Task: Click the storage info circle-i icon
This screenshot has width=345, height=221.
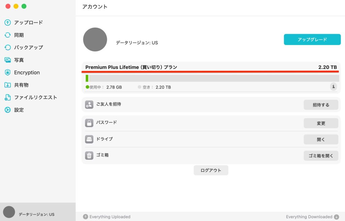Action: click(333, 86)
